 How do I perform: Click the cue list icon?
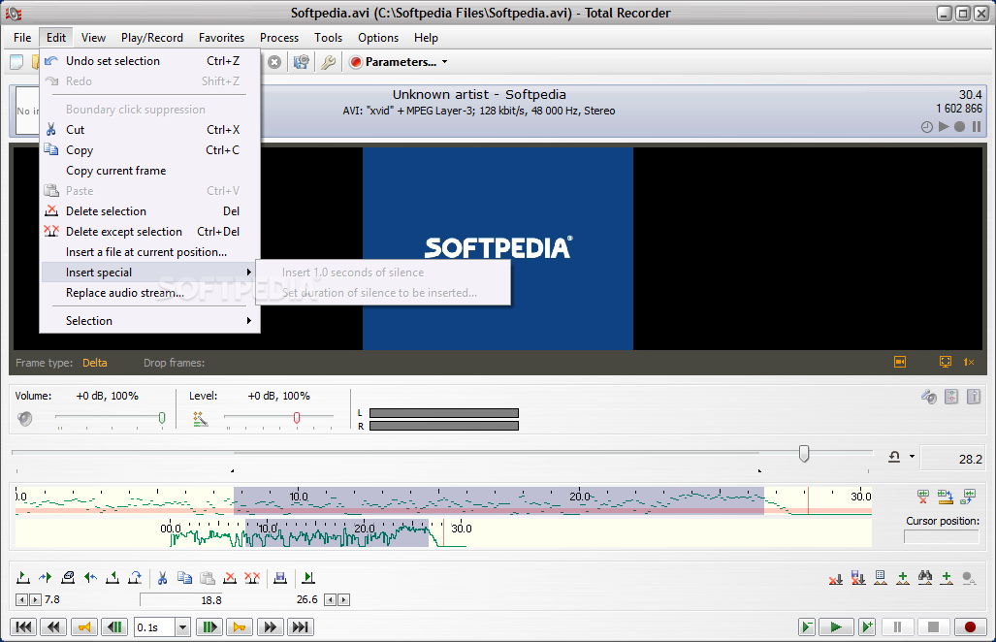(x=881, y=578)
